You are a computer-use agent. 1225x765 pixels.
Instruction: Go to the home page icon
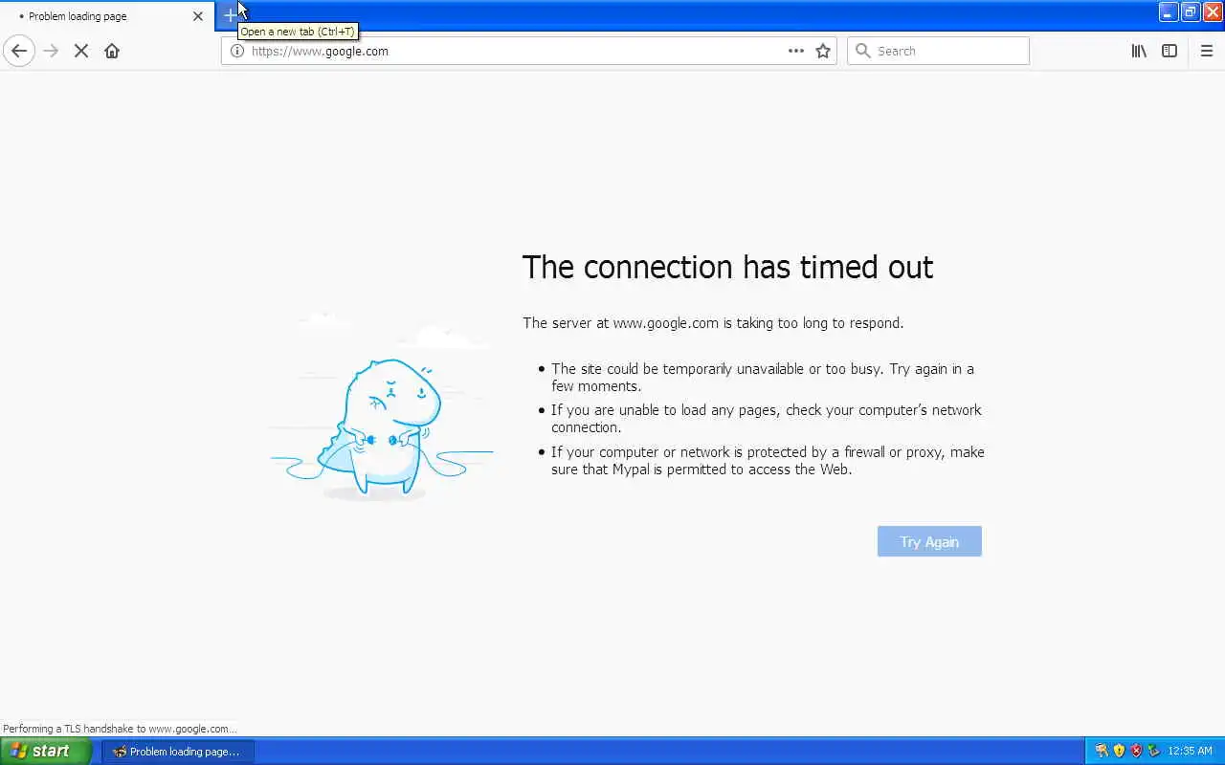pos(112,51)
